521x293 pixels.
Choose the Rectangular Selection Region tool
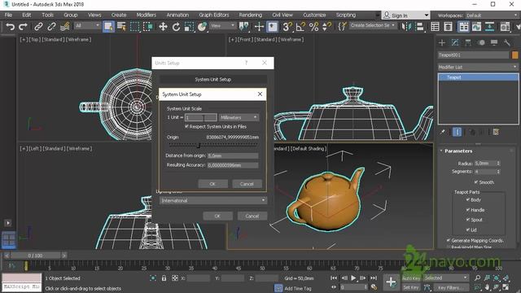[134, 27]
